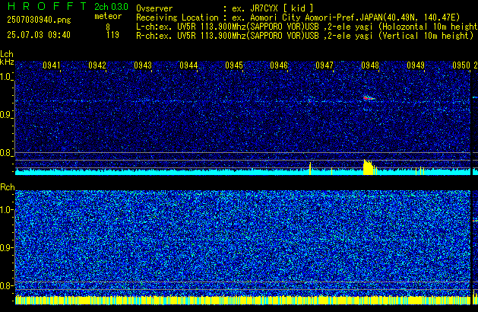Click the meteor count value 8
This screenshot has width=478, height=312.
coord(108,27)
